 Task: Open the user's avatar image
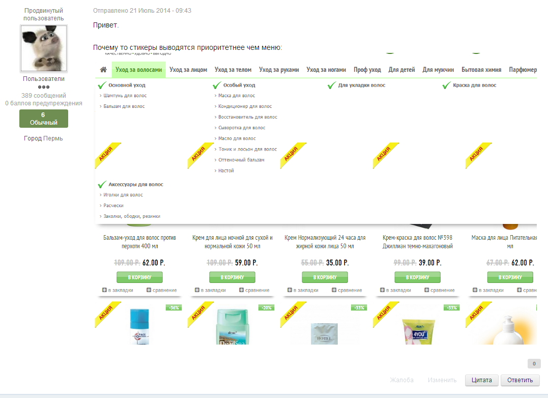pos(44,48)
